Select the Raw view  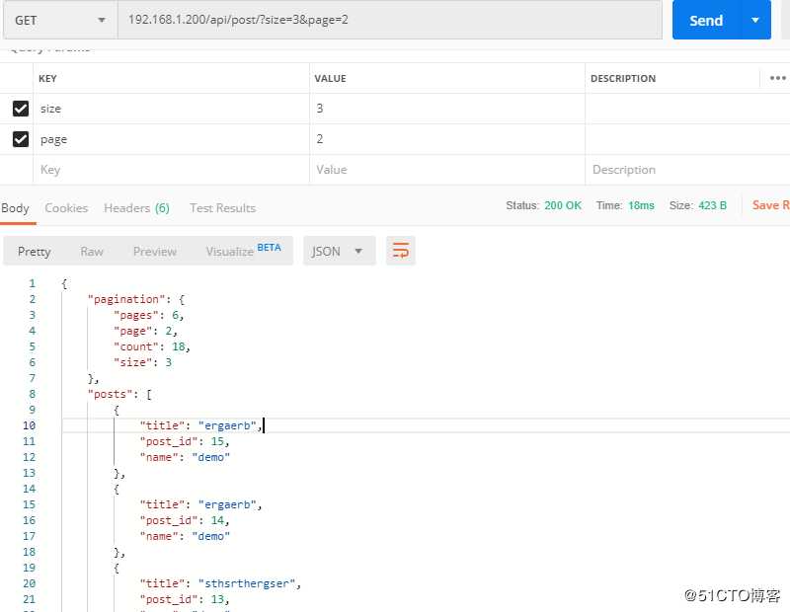[92, 252]
